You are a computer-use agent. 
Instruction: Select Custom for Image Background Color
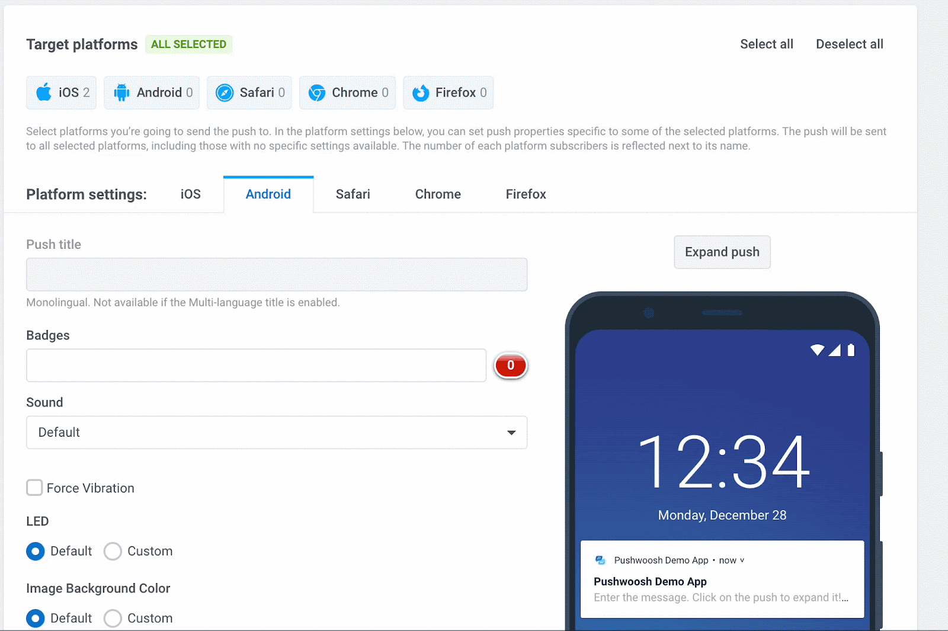click(113, 618)
